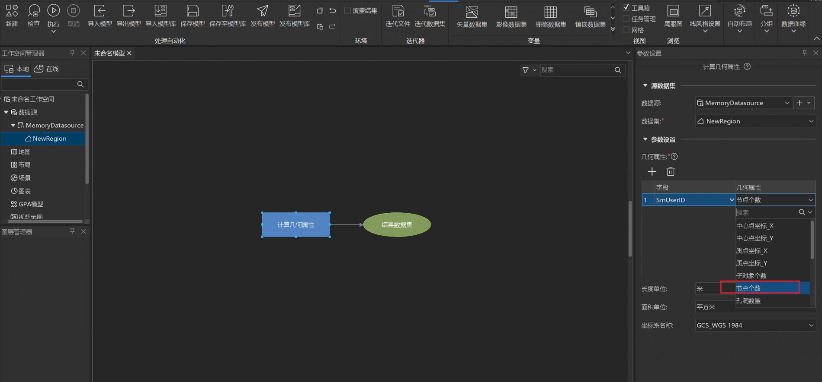Collapse the 源数据集 section
This screenshot has width=822, height=382.
click(645, 85)
